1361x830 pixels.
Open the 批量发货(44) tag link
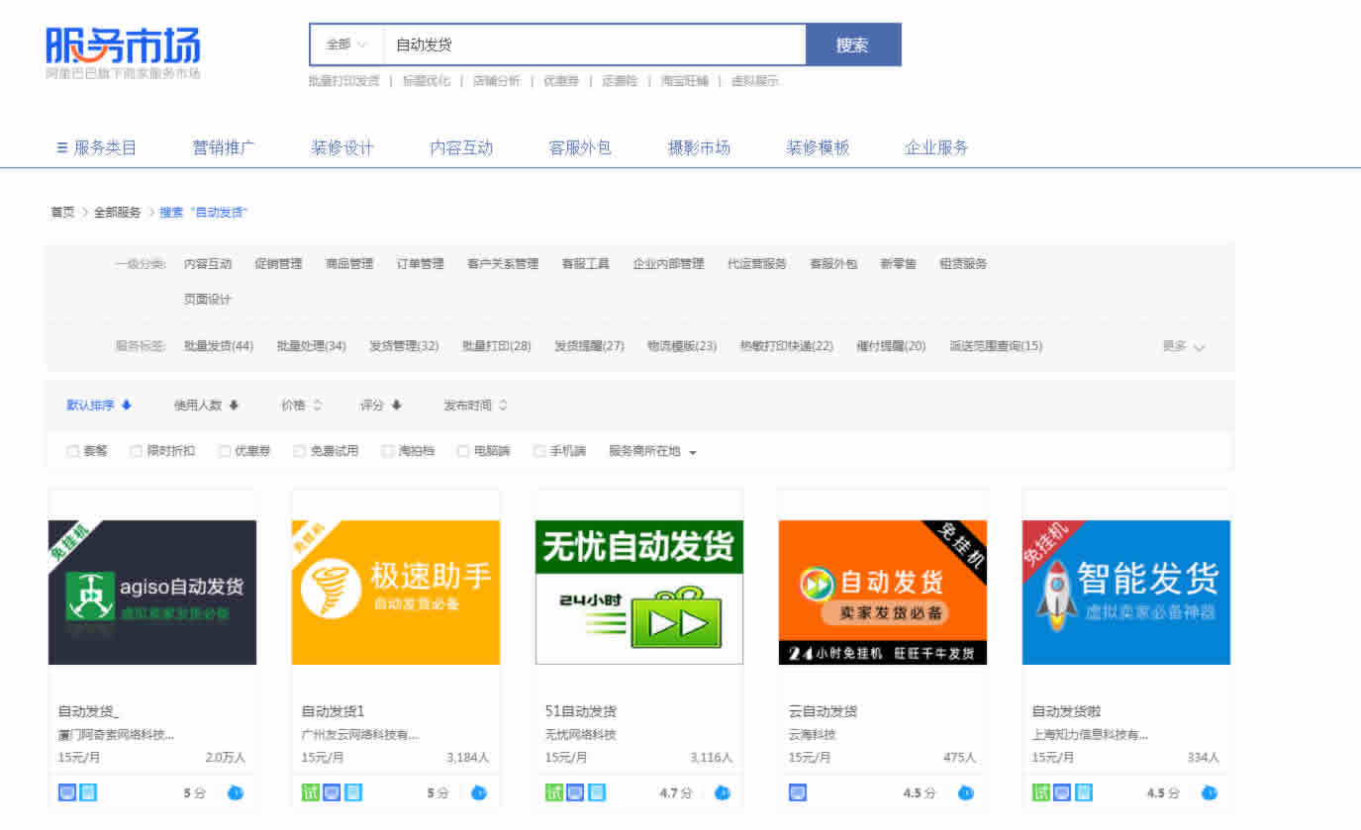(218, 345)
